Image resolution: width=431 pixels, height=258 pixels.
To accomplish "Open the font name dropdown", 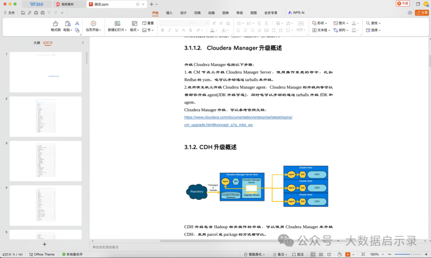I will [x=192, y=23].
